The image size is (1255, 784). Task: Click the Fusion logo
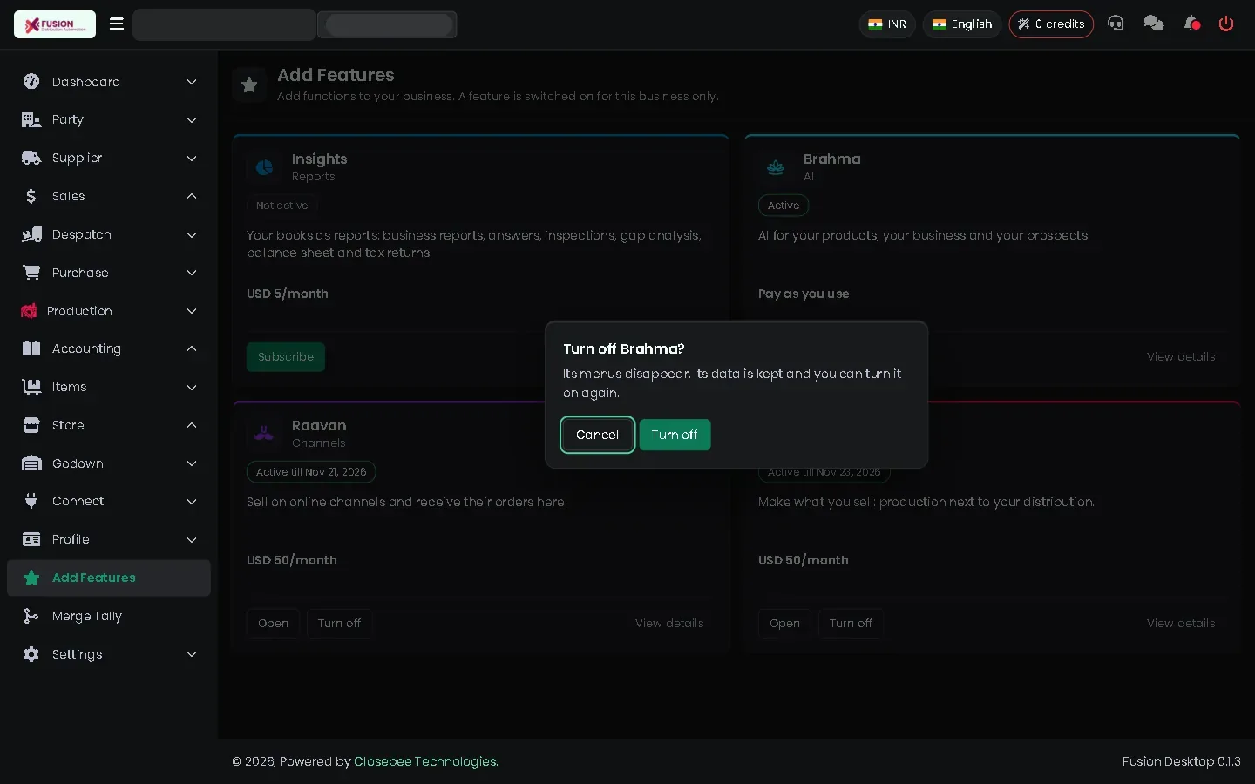(55, 24)
